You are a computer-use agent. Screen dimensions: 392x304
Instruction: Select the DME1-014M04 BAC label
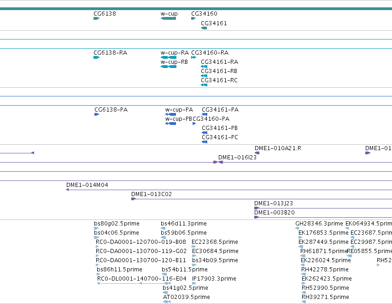pyautogui.click(x=87, y=185)
